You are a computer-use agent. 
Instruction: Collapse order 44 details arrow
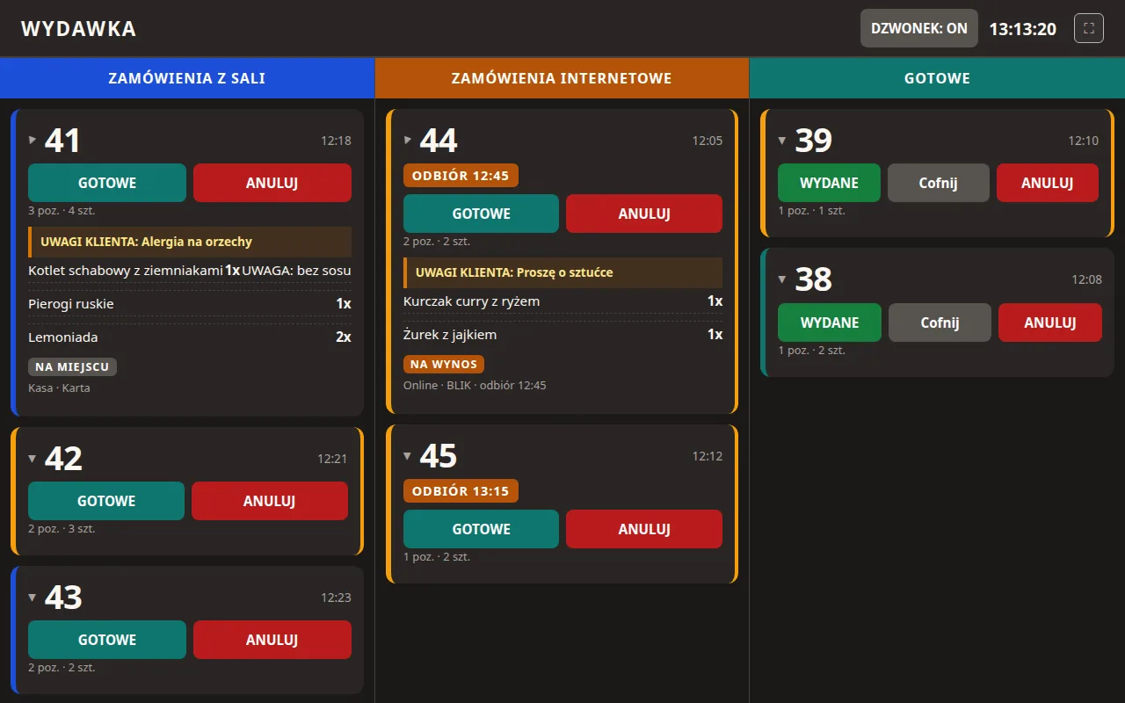pos(408,139)
